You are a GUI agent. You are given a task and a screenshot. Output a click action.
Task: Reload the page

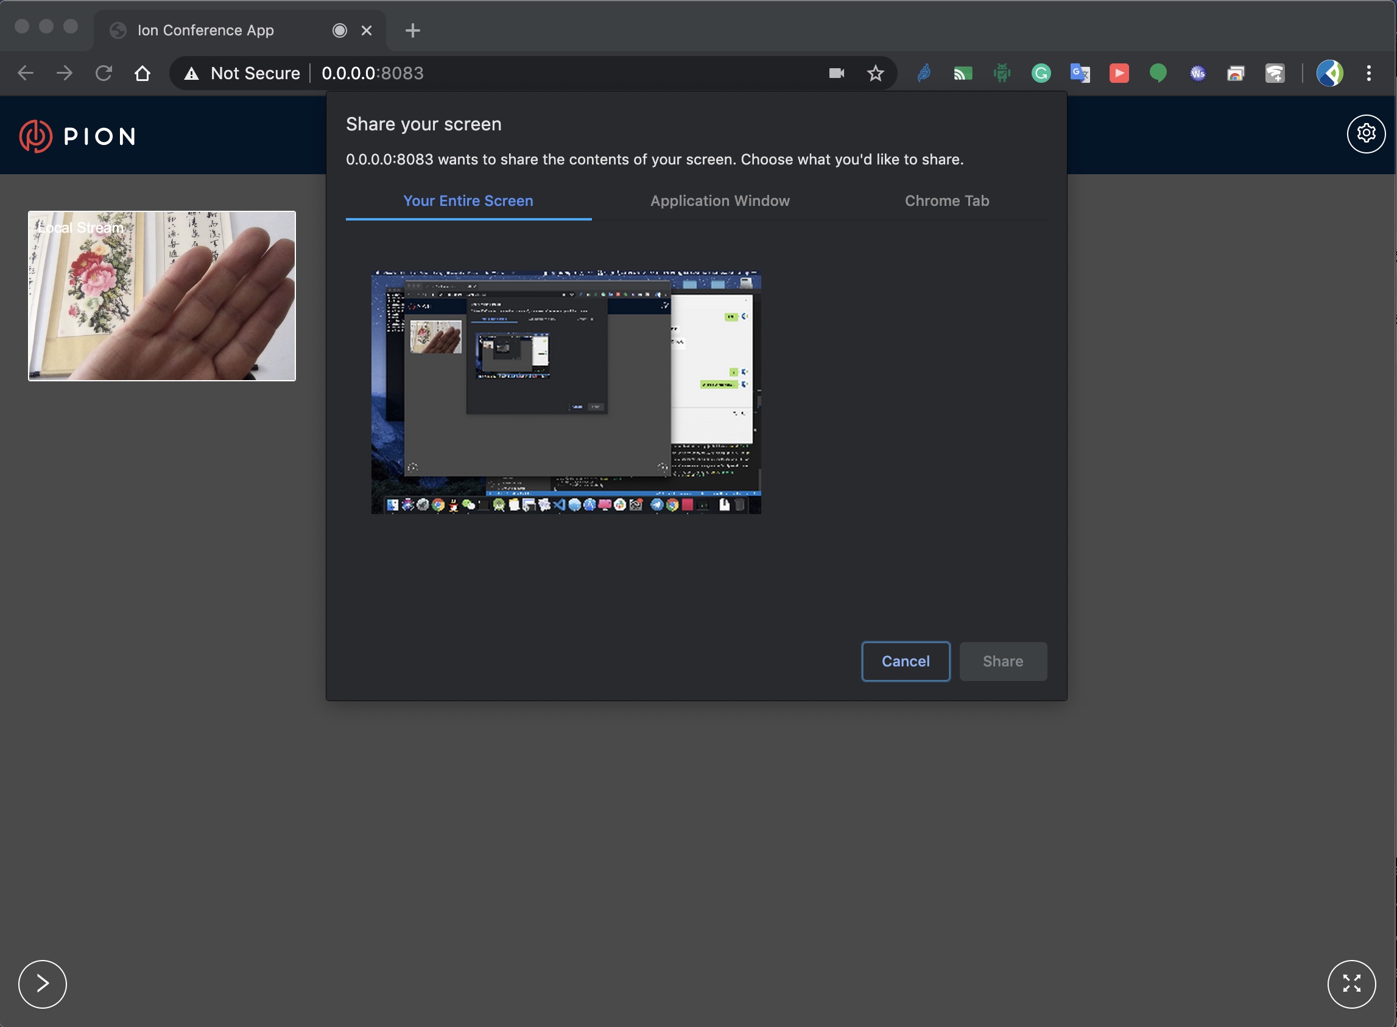(x=104, y=73)
